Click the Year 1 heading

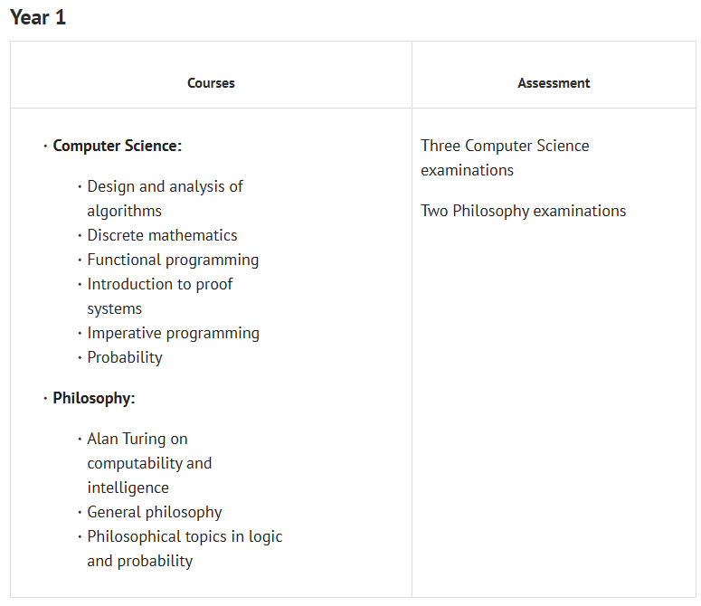click(x=38, y=17)
